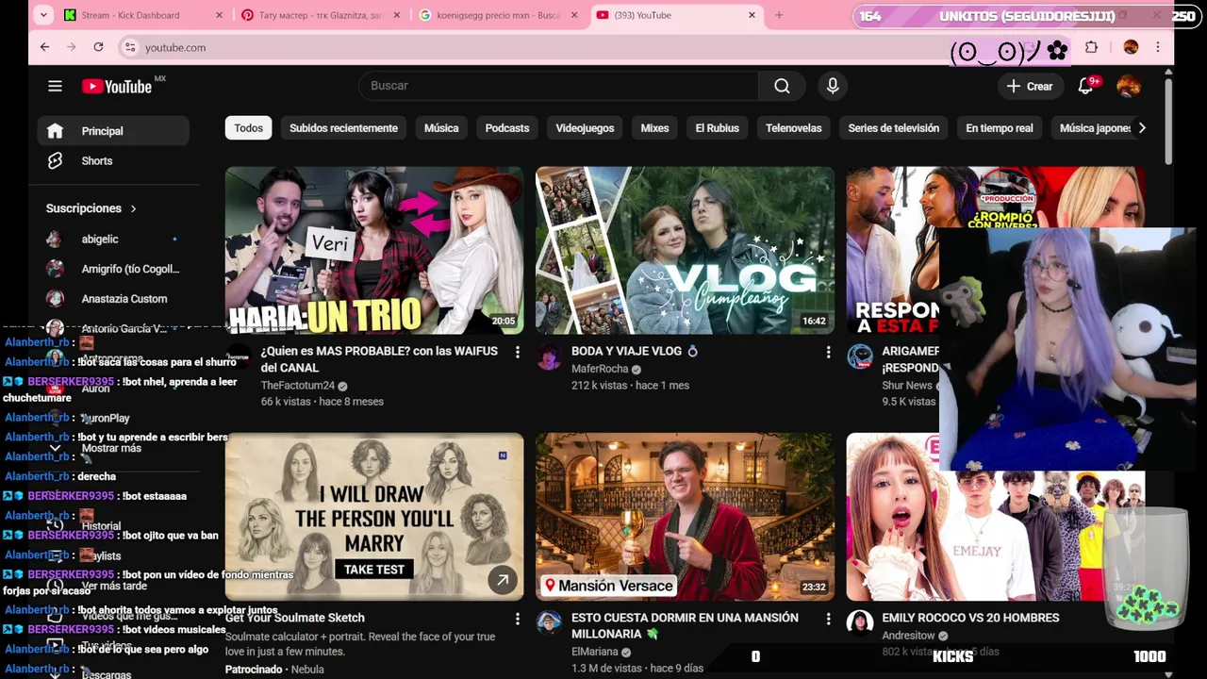This screenshot has height=679, width=1207.
Task: Select the Mixes chip
Action: point(654,128)
